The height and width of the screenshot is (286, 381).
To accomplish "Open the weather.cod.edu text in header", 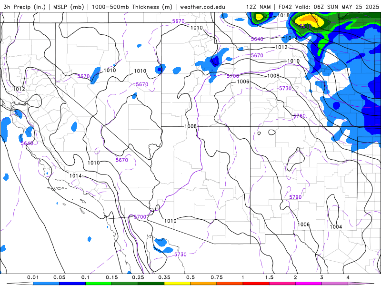I will tap(202, 7).
